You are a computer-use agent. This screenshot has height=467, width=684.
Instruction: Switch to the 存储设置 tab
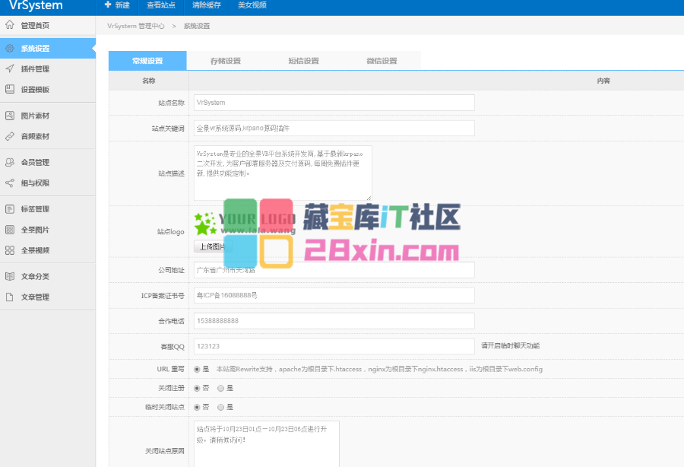click(226, 61)
